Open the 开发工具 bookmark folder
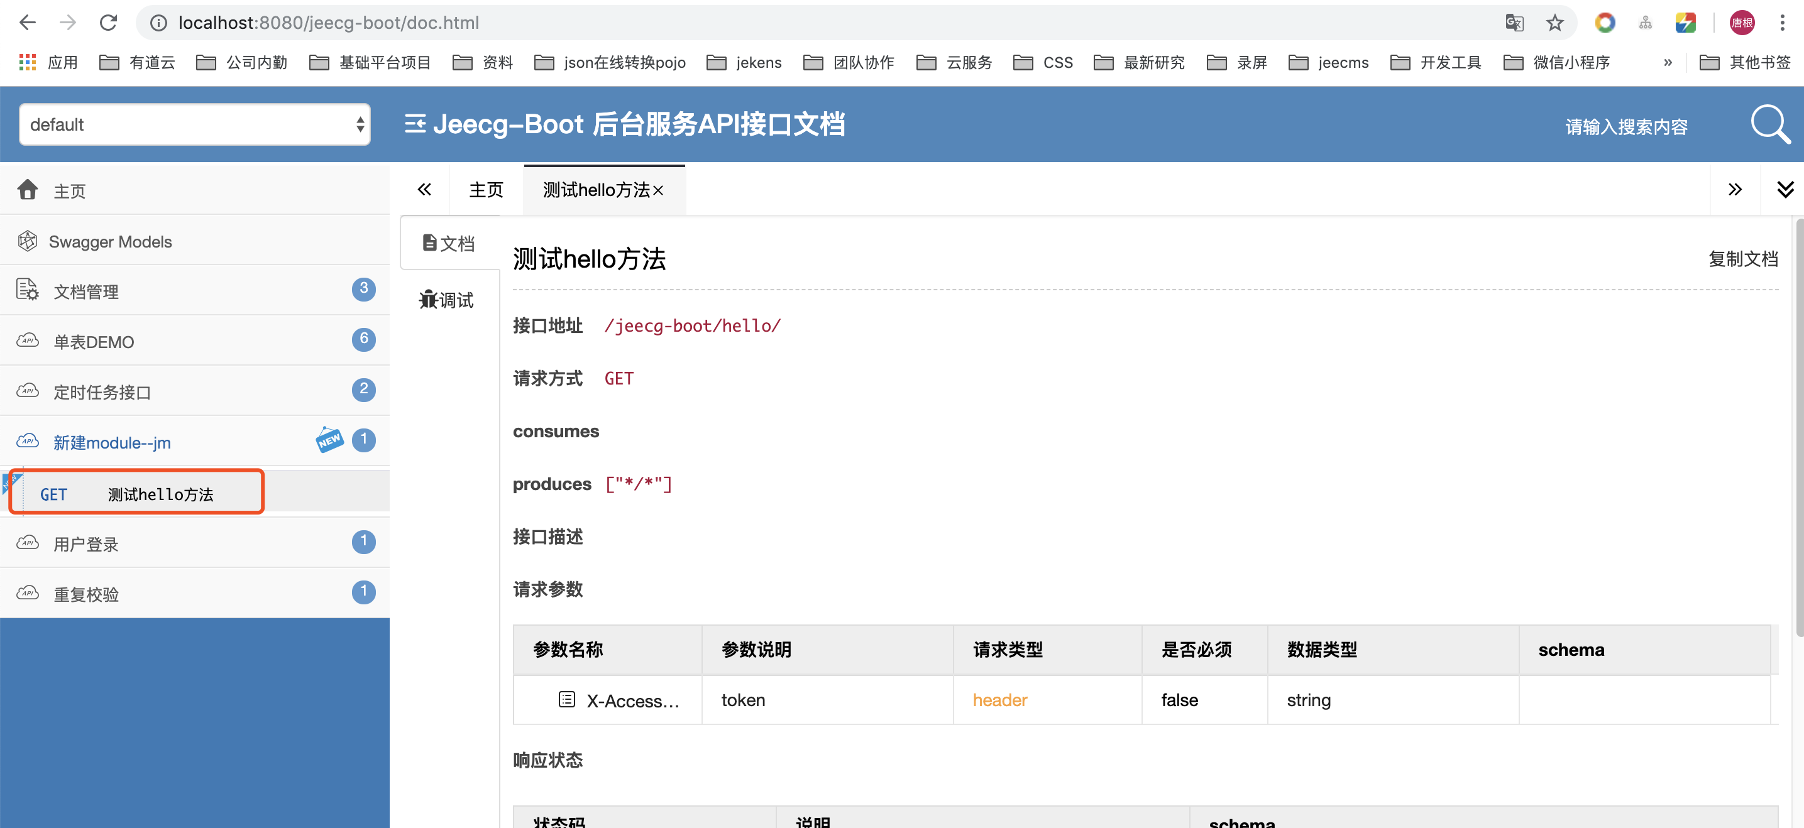 tap(1436, 63)
